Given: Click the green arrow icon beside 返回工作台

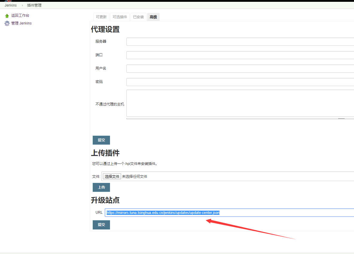Looking at the screenshot, I should 7,16.
